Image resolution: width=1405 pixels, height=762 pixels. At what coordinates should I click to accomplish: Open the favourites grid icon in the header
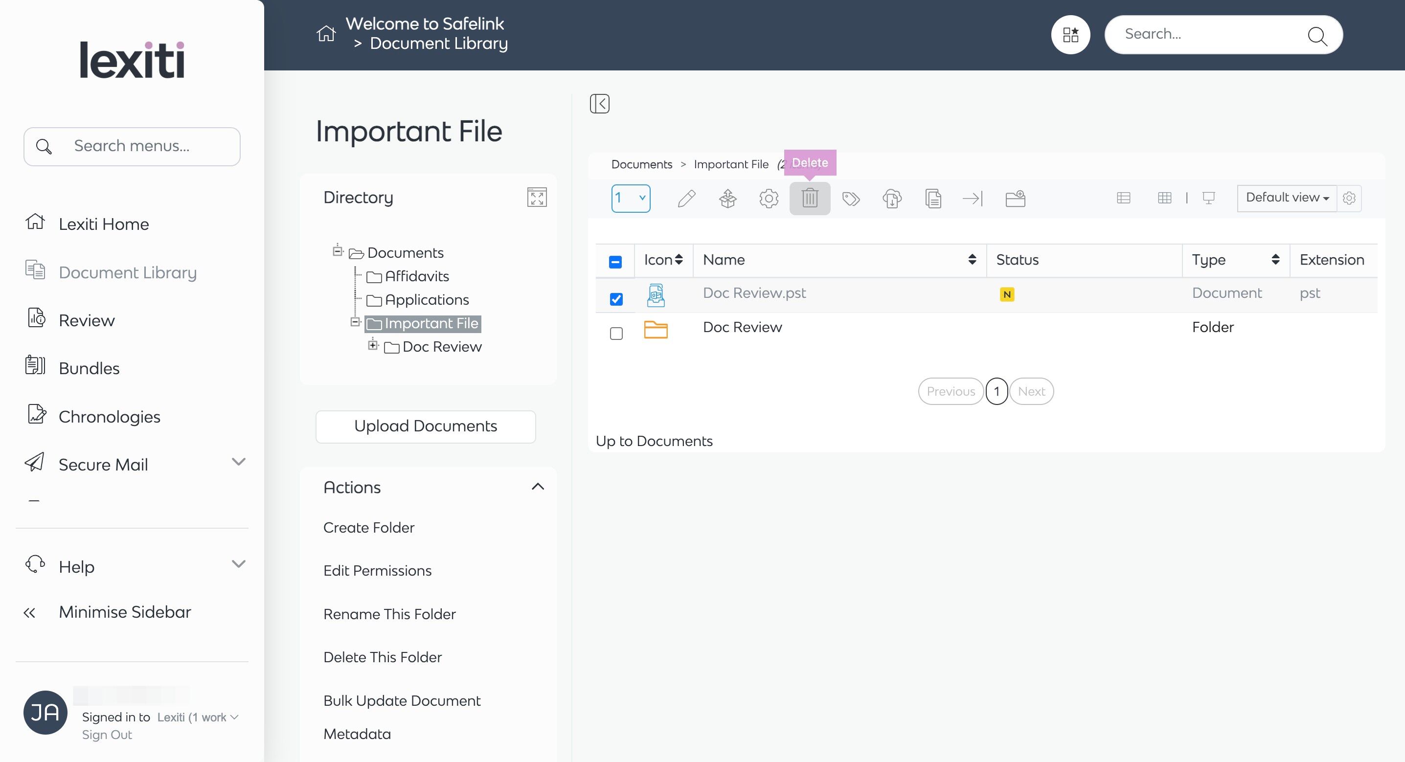(x=1070, y=35)
